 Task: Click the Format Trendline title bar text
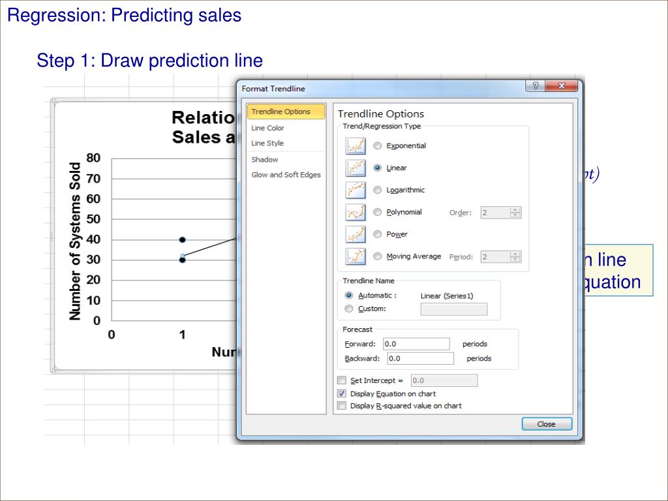[x=273, y=89]
